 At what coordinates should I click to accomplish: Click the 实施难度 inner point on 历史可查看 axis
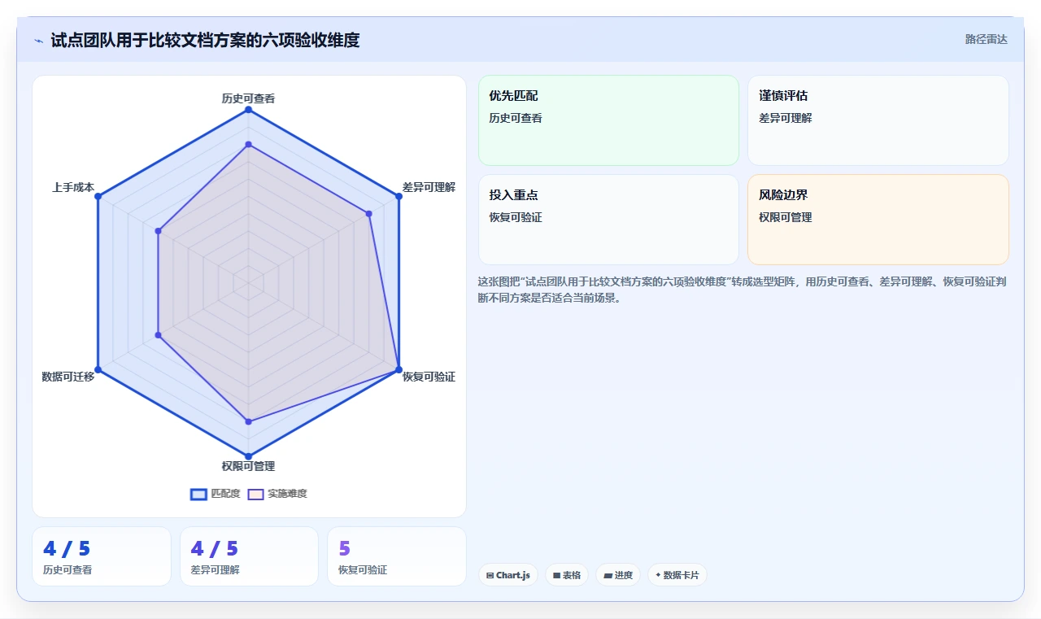click(249, 144)
